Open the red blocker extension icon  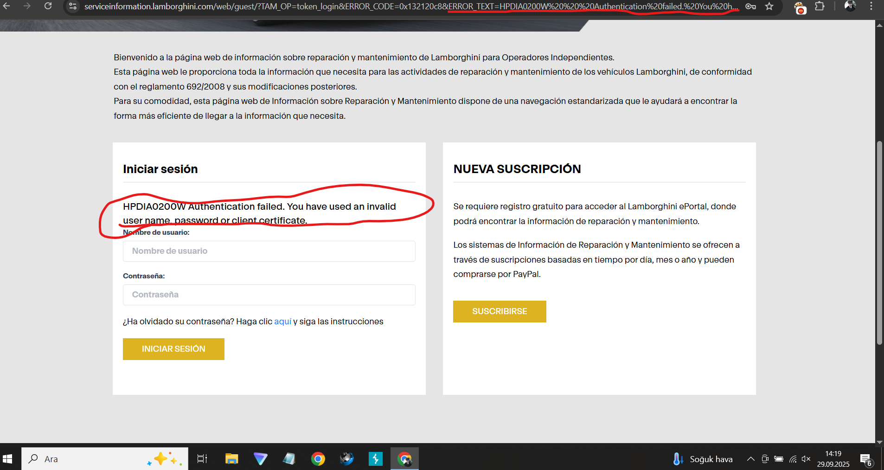pos(800,7)
